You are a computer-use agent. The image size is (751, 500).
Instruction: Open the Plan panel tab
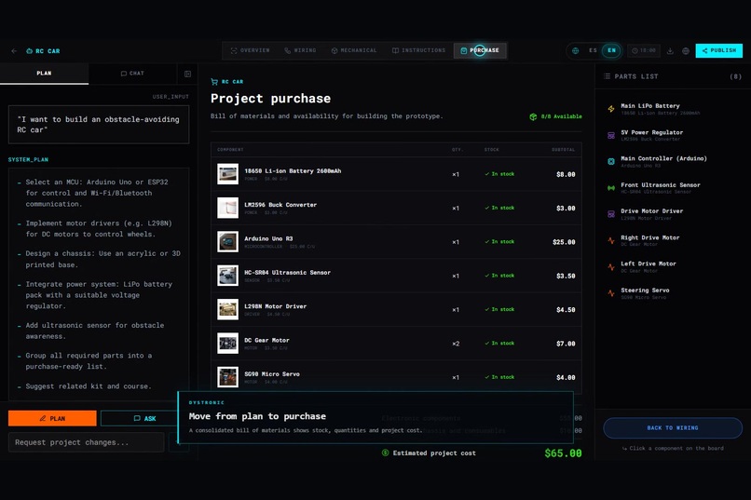pos(44,74)
